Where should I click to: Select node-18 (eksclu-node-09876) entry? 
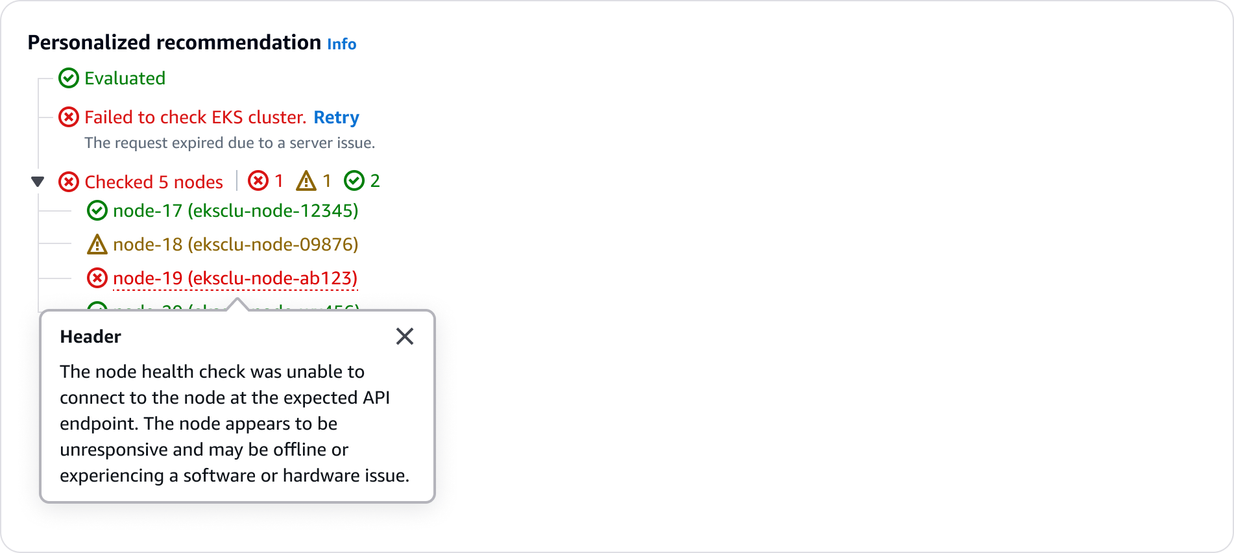tap(236, 245)
